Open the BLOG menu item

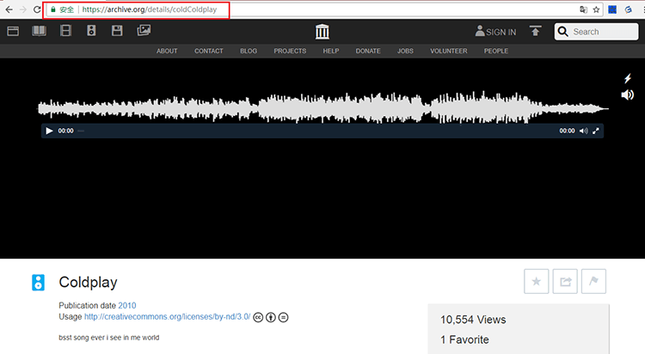[x=249, y=51]
